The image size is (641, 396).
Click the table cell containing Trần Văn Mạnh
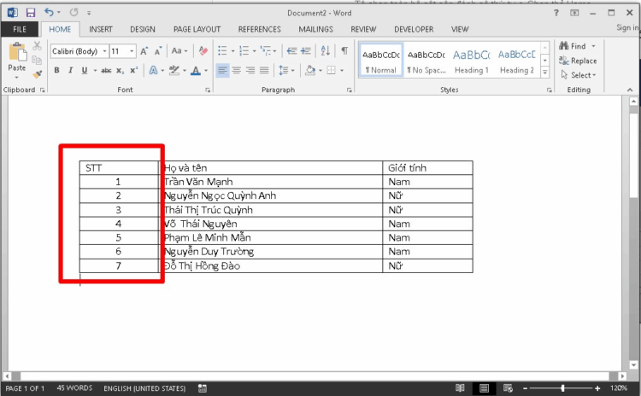(x=272, y=182)
